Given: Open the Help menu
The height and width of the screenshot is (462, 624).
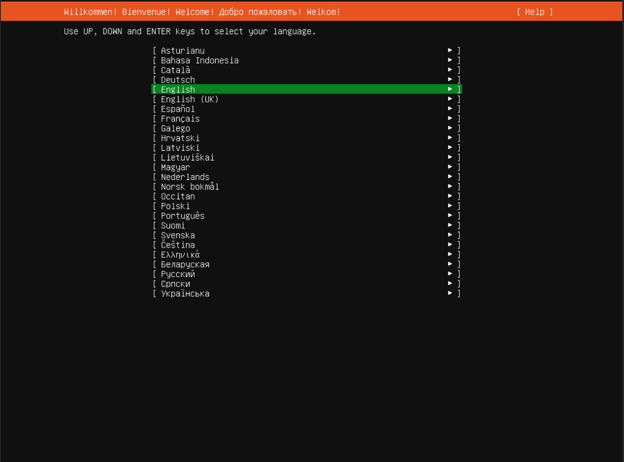Looking at the screenshot, I should click(x=534, y=12).
